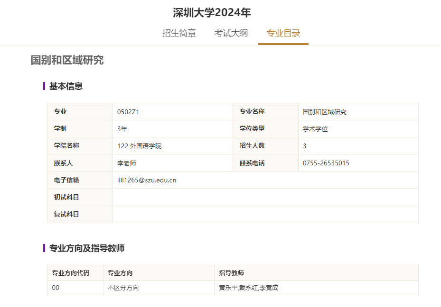The image size is (441, 307).
Task: Click the 指导教师 column header
Action: [317, 273]
